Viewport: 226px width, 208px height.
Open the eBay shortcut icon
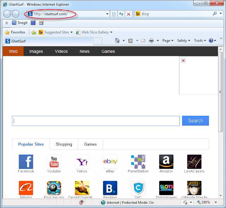pyautogui.click(x=110, y=162)
